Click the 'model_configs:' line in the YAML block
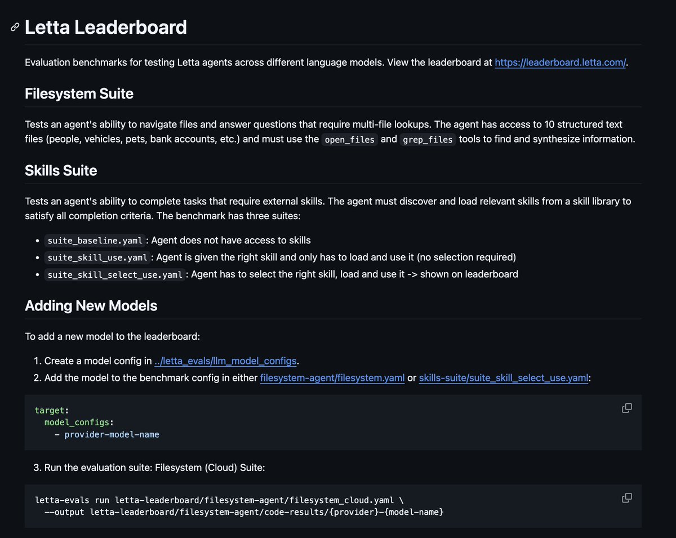The width and height of the screenshot is (676, 538). point(78,423)
